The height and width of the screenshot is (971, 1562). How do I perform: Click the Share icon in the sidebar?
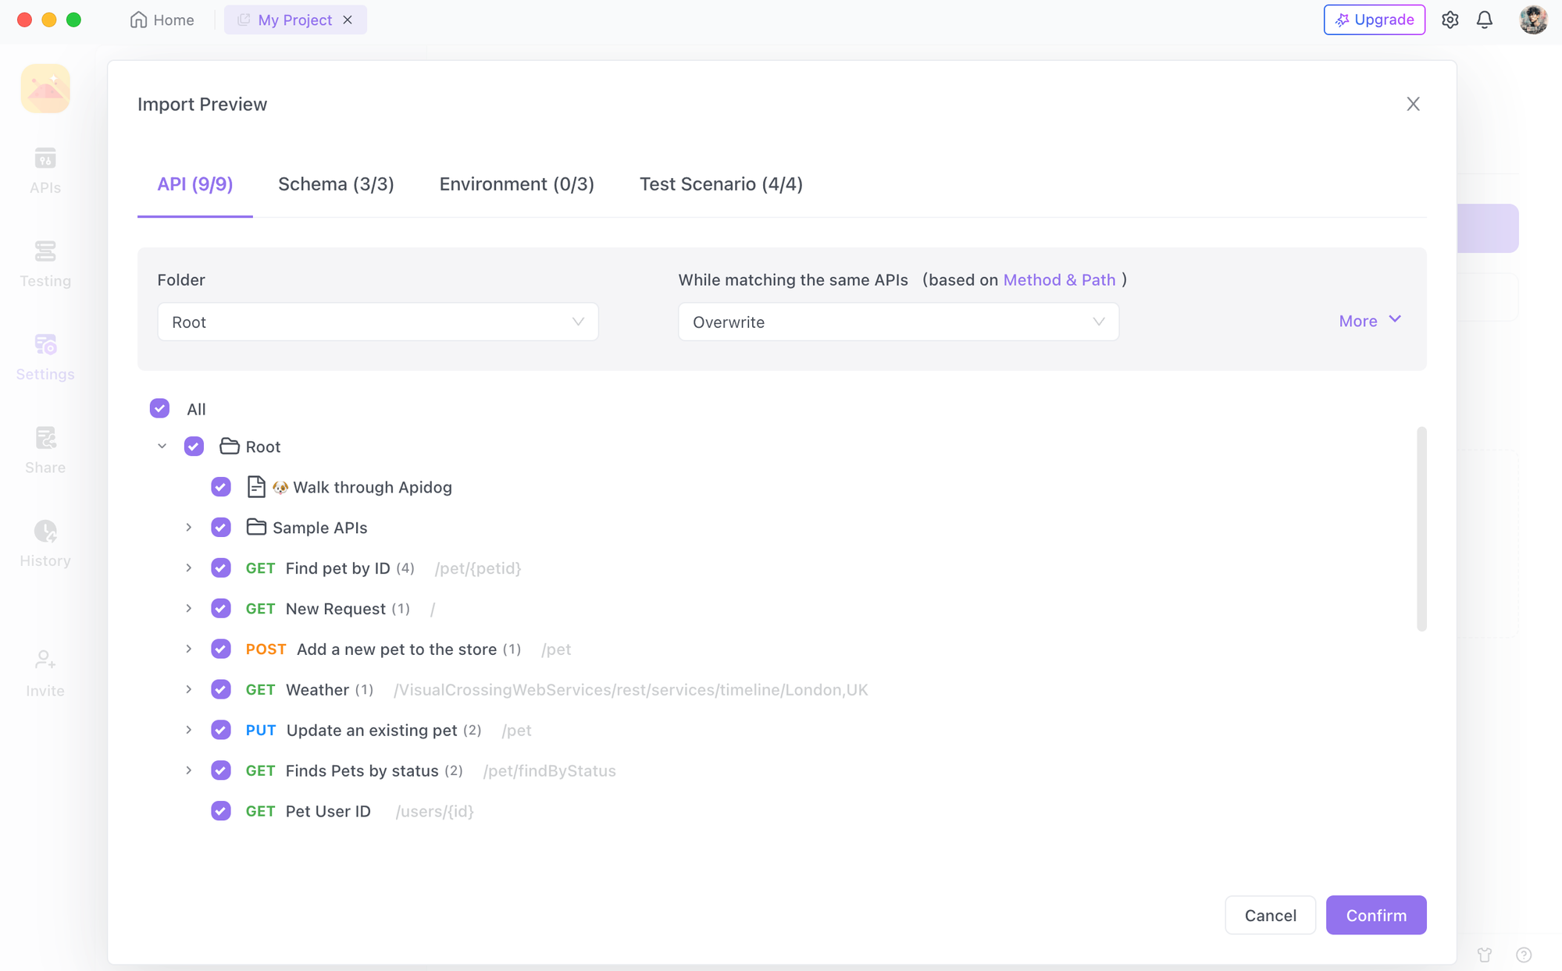coord(45,447)
